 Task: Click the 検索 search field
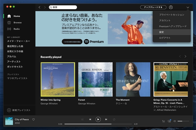click(63, 7)
